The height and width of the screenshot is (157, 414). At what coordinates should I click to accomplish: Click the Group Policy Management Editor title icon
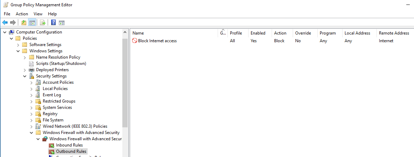click(x=6, y=5)
